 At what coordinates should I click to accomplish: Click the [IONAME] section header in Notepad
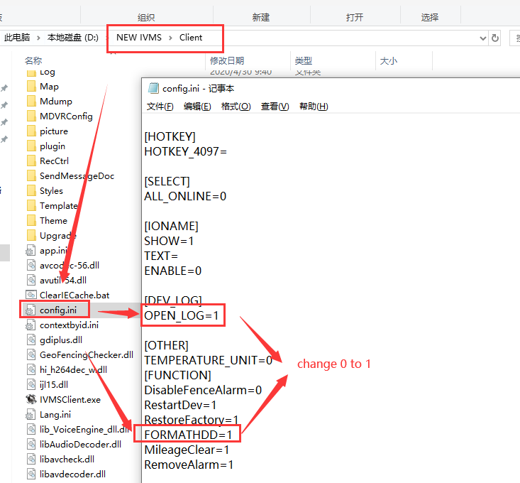click(171, 226)
